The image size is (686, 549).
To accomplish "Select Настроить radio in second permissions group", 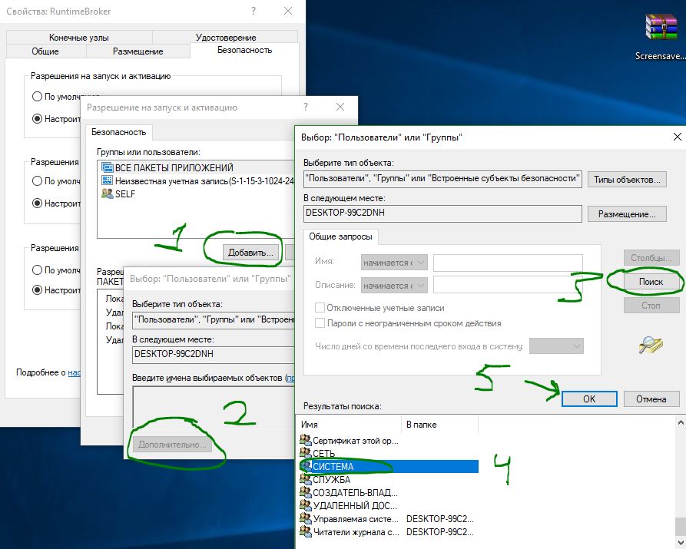I will [37, 203].
